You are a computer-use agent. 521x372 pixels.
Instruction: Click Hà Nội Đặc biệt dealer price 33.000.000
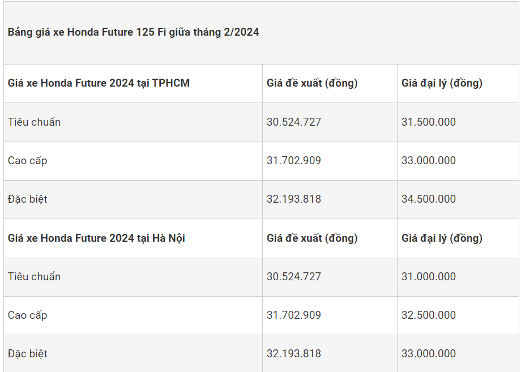429,353
